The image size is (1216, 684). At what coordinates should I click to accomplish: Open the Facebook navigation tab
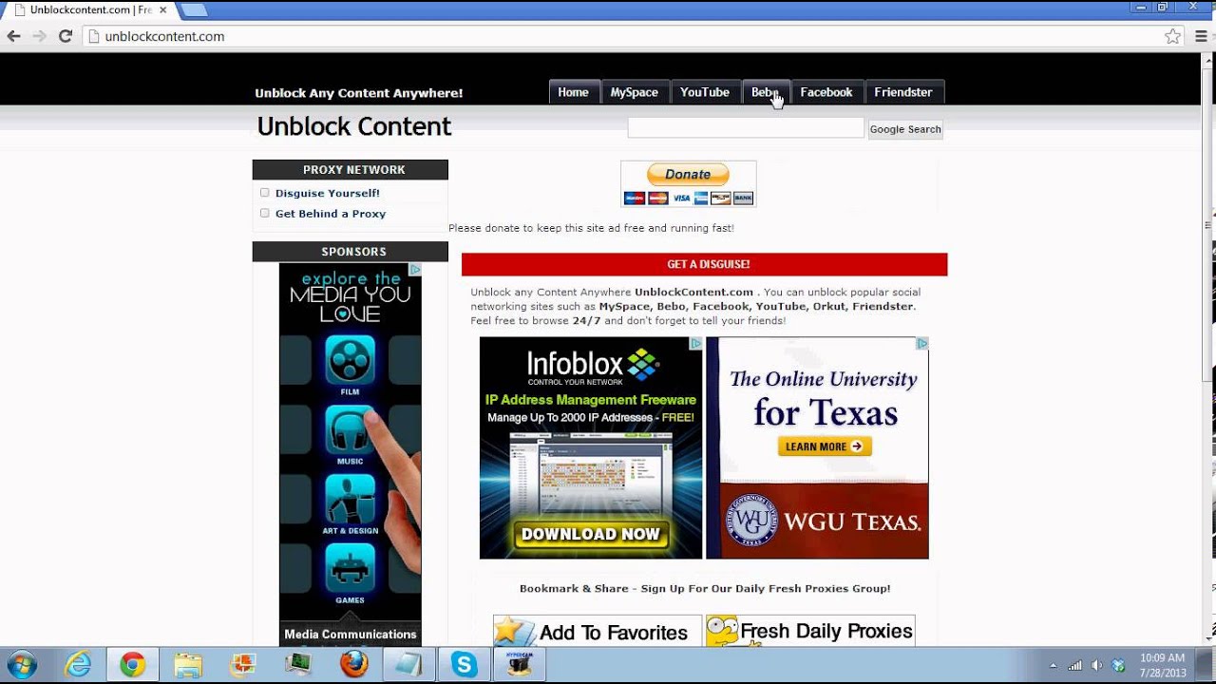coord(826,92)
